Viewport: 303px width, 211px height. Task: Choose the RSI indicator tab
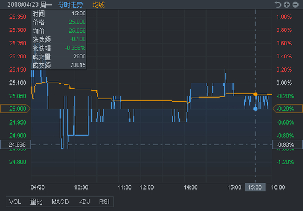coord(104,202)
